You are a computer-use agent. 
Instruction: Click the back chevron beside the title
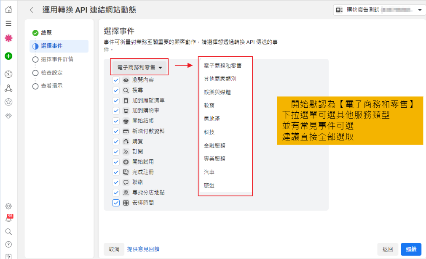coord(32,10)
